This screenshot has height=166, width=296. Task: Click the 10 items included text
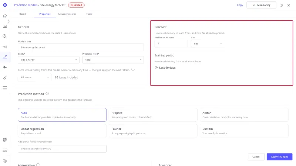click(67, 77)
